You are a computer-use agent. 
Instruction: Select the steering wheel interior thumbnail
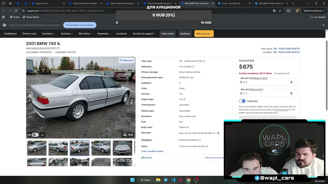[x=80, y=162]
